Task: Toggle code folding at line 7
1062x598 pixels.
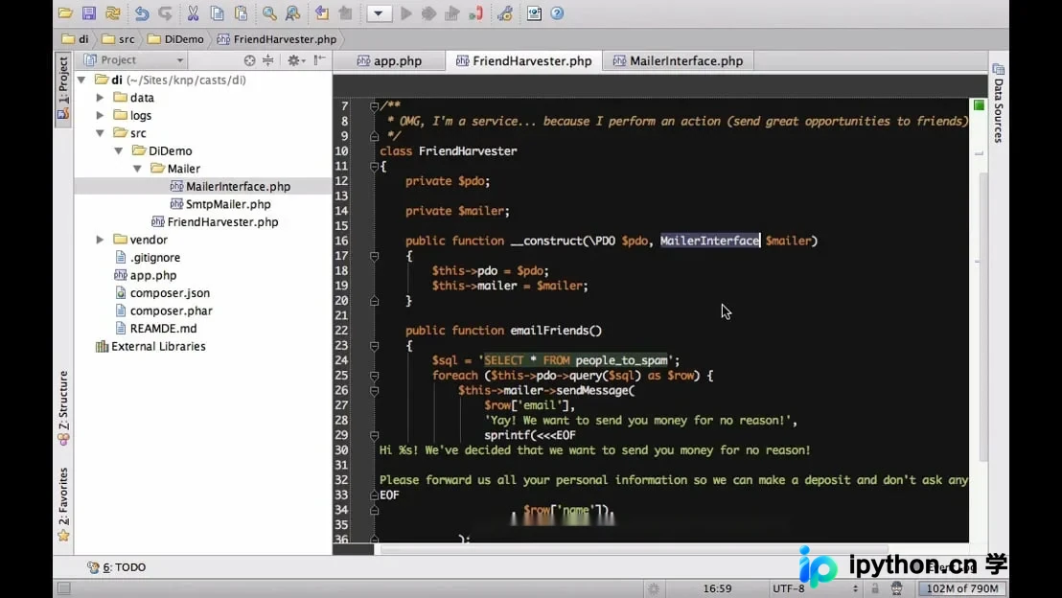Action: 374,105
